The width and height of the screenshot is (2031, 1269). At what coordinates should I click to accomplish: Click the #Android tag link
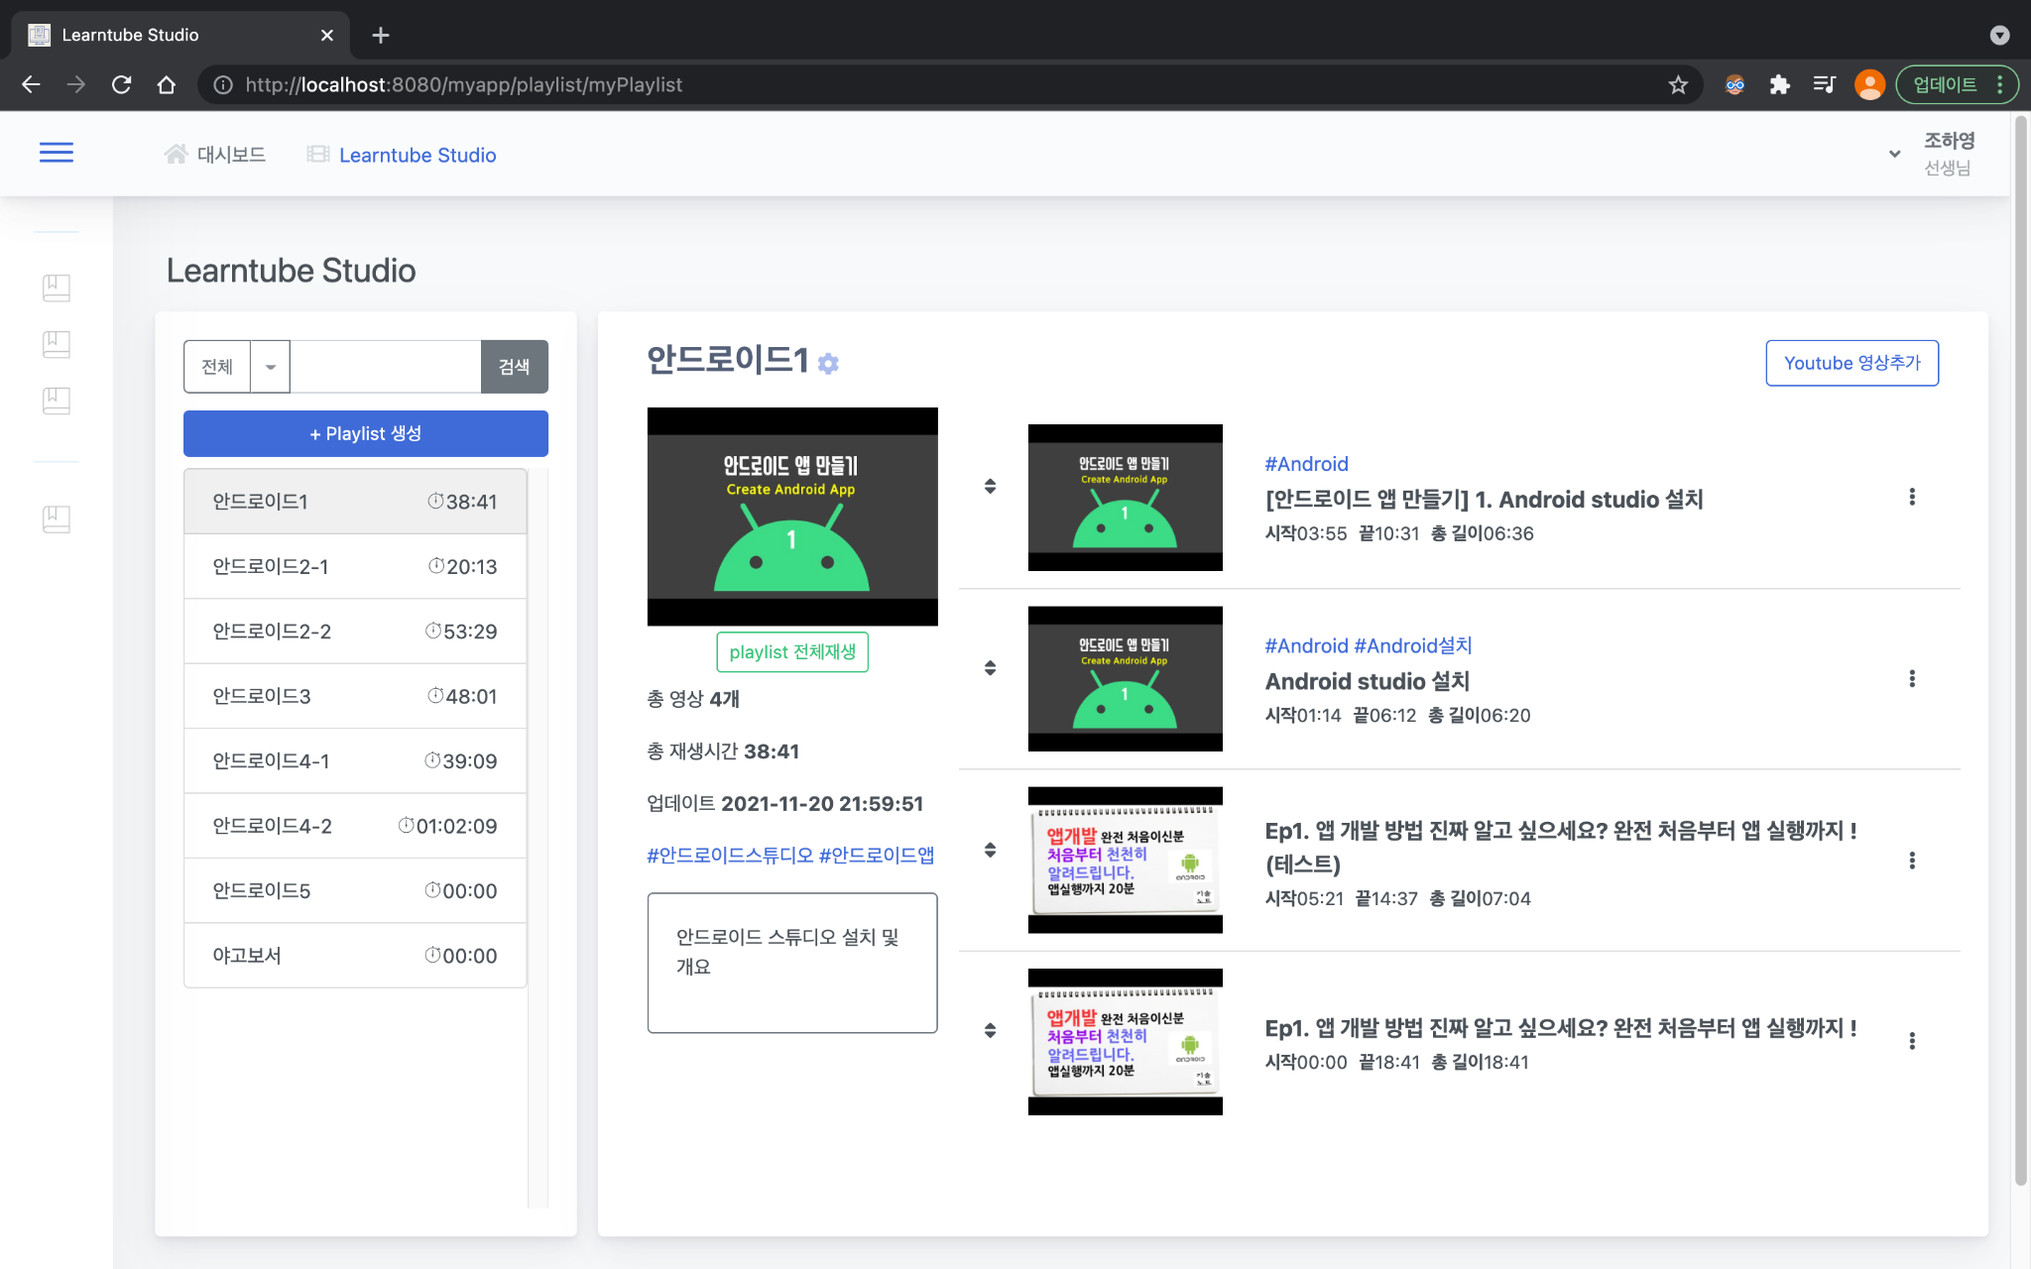coord(1306,463)
